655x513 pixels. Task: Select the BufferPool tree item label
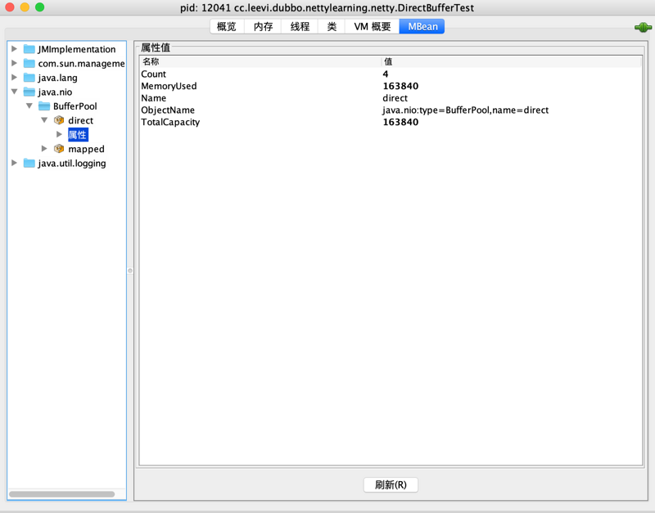pos(75,106)
